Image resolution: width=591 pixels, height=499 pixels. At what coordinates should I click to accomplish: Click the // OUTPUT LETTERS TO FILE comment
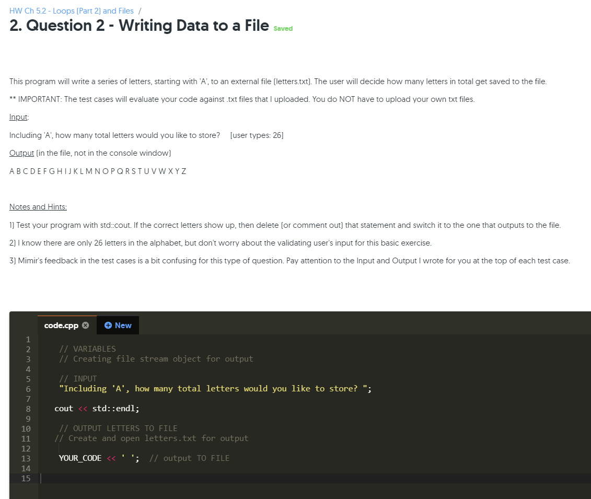tap(118, 428)
